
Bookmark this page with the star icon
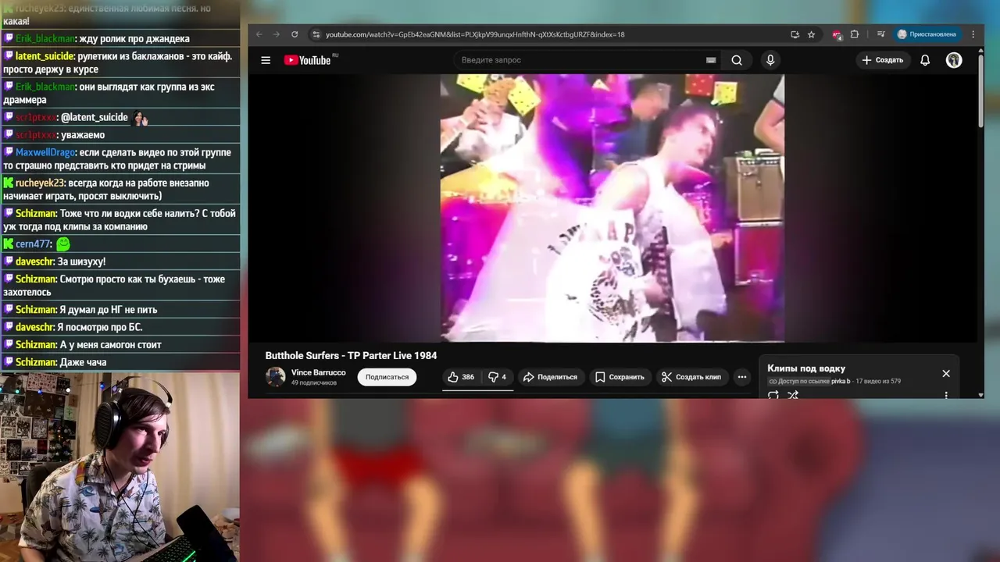click(811, 34)
